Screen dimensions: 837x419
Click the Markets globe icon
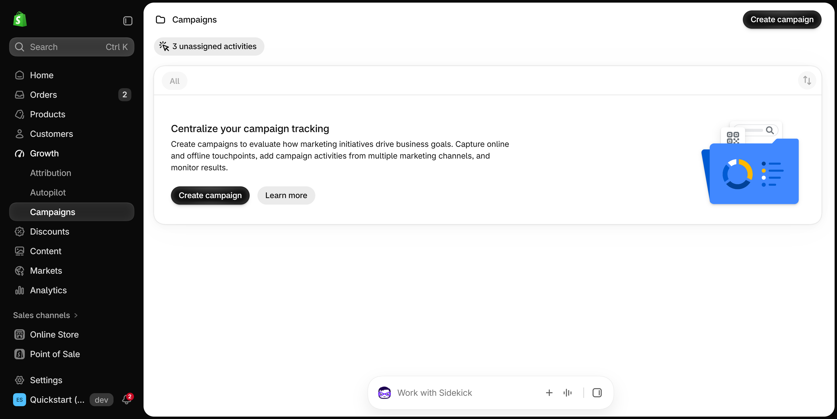click(x=20, y=271)
